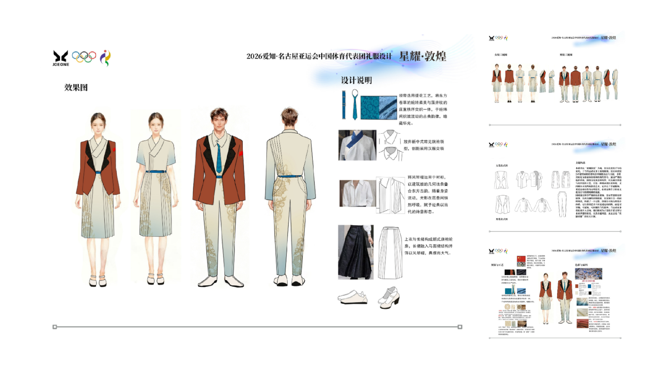Click the 效果图 heading
666x374 pixels.
click(76, 88)
